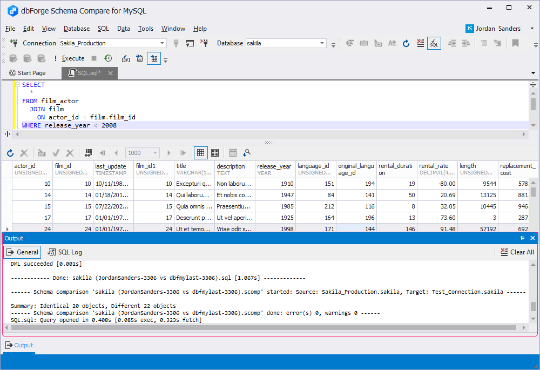Click the Jordan Sanders JS avatar icon

[x=469, y=29]
